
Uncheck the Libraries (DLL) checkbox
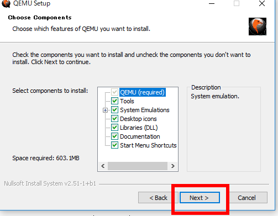114,128
